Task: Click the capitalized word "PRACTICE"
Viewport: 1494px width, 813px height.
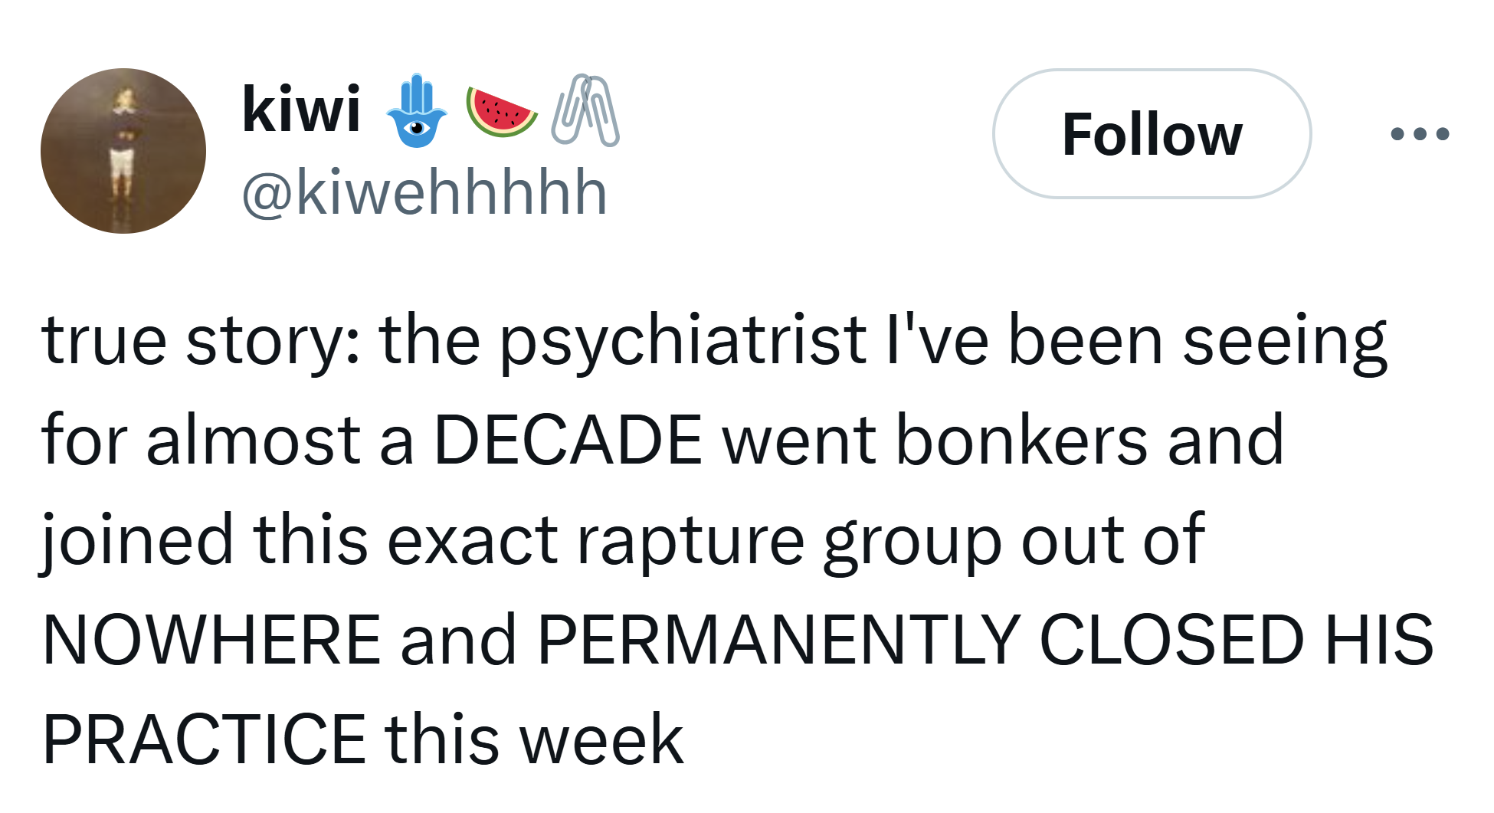Action: tap(205, 739)
